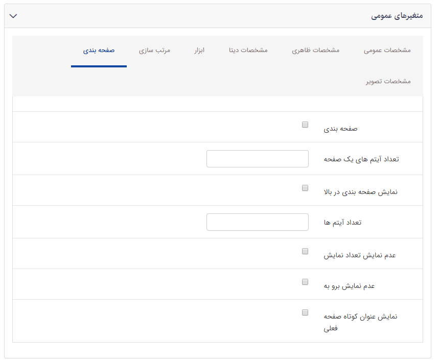Enable the "صفحه بندی" pagination checkbox

305,124
